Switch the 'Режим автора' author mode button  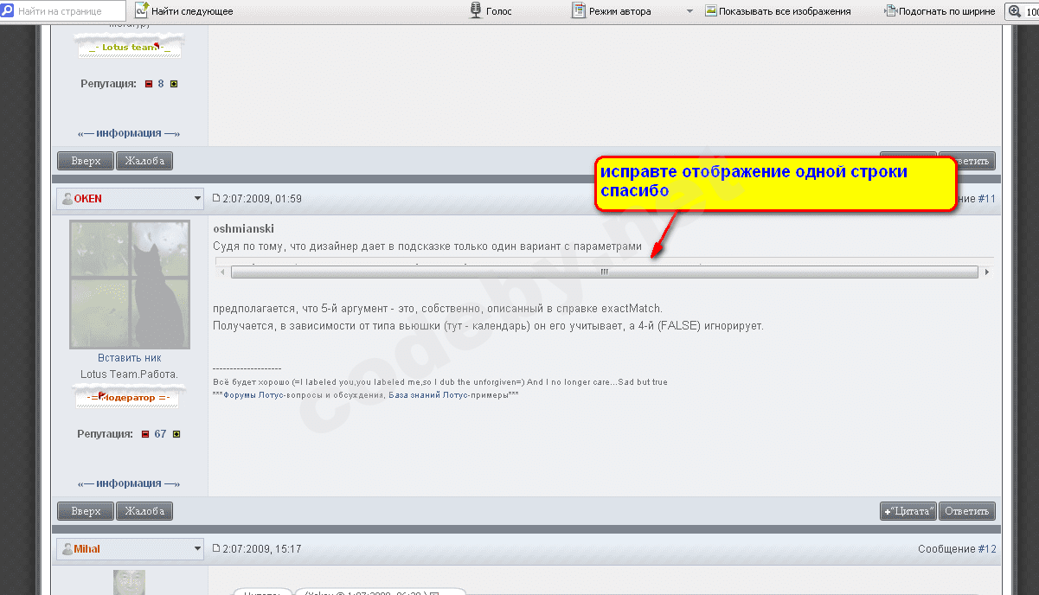(612, 11)
